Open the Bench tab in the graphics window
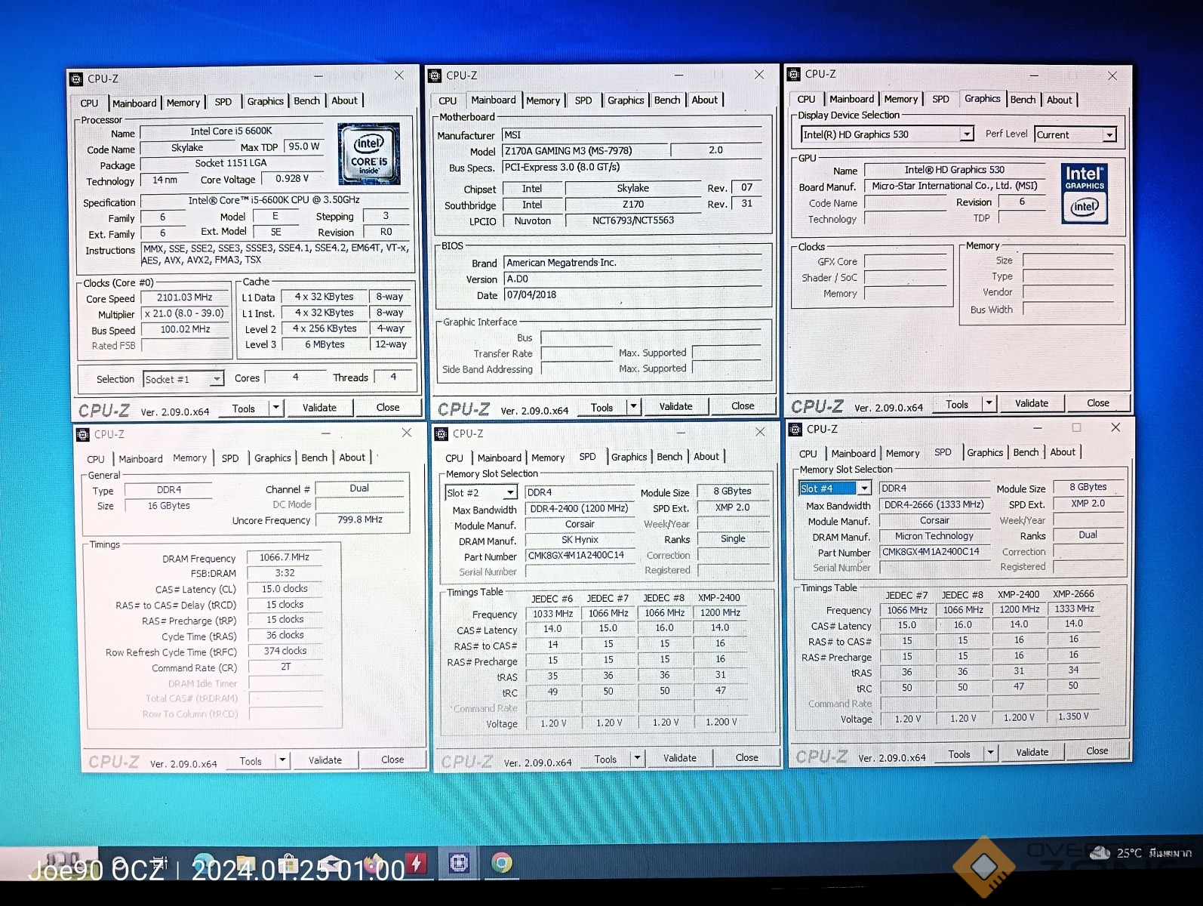1203x906 pixels. point(1023,100)
